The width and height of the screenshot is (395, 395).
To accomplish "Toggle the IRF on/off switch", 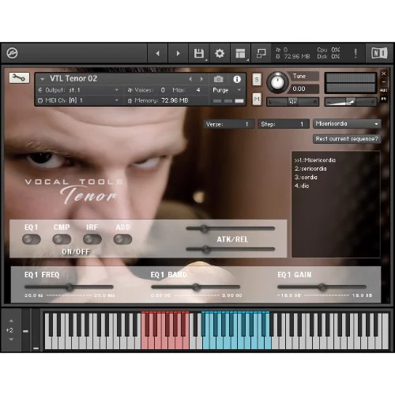I will (x=92, y=239).
